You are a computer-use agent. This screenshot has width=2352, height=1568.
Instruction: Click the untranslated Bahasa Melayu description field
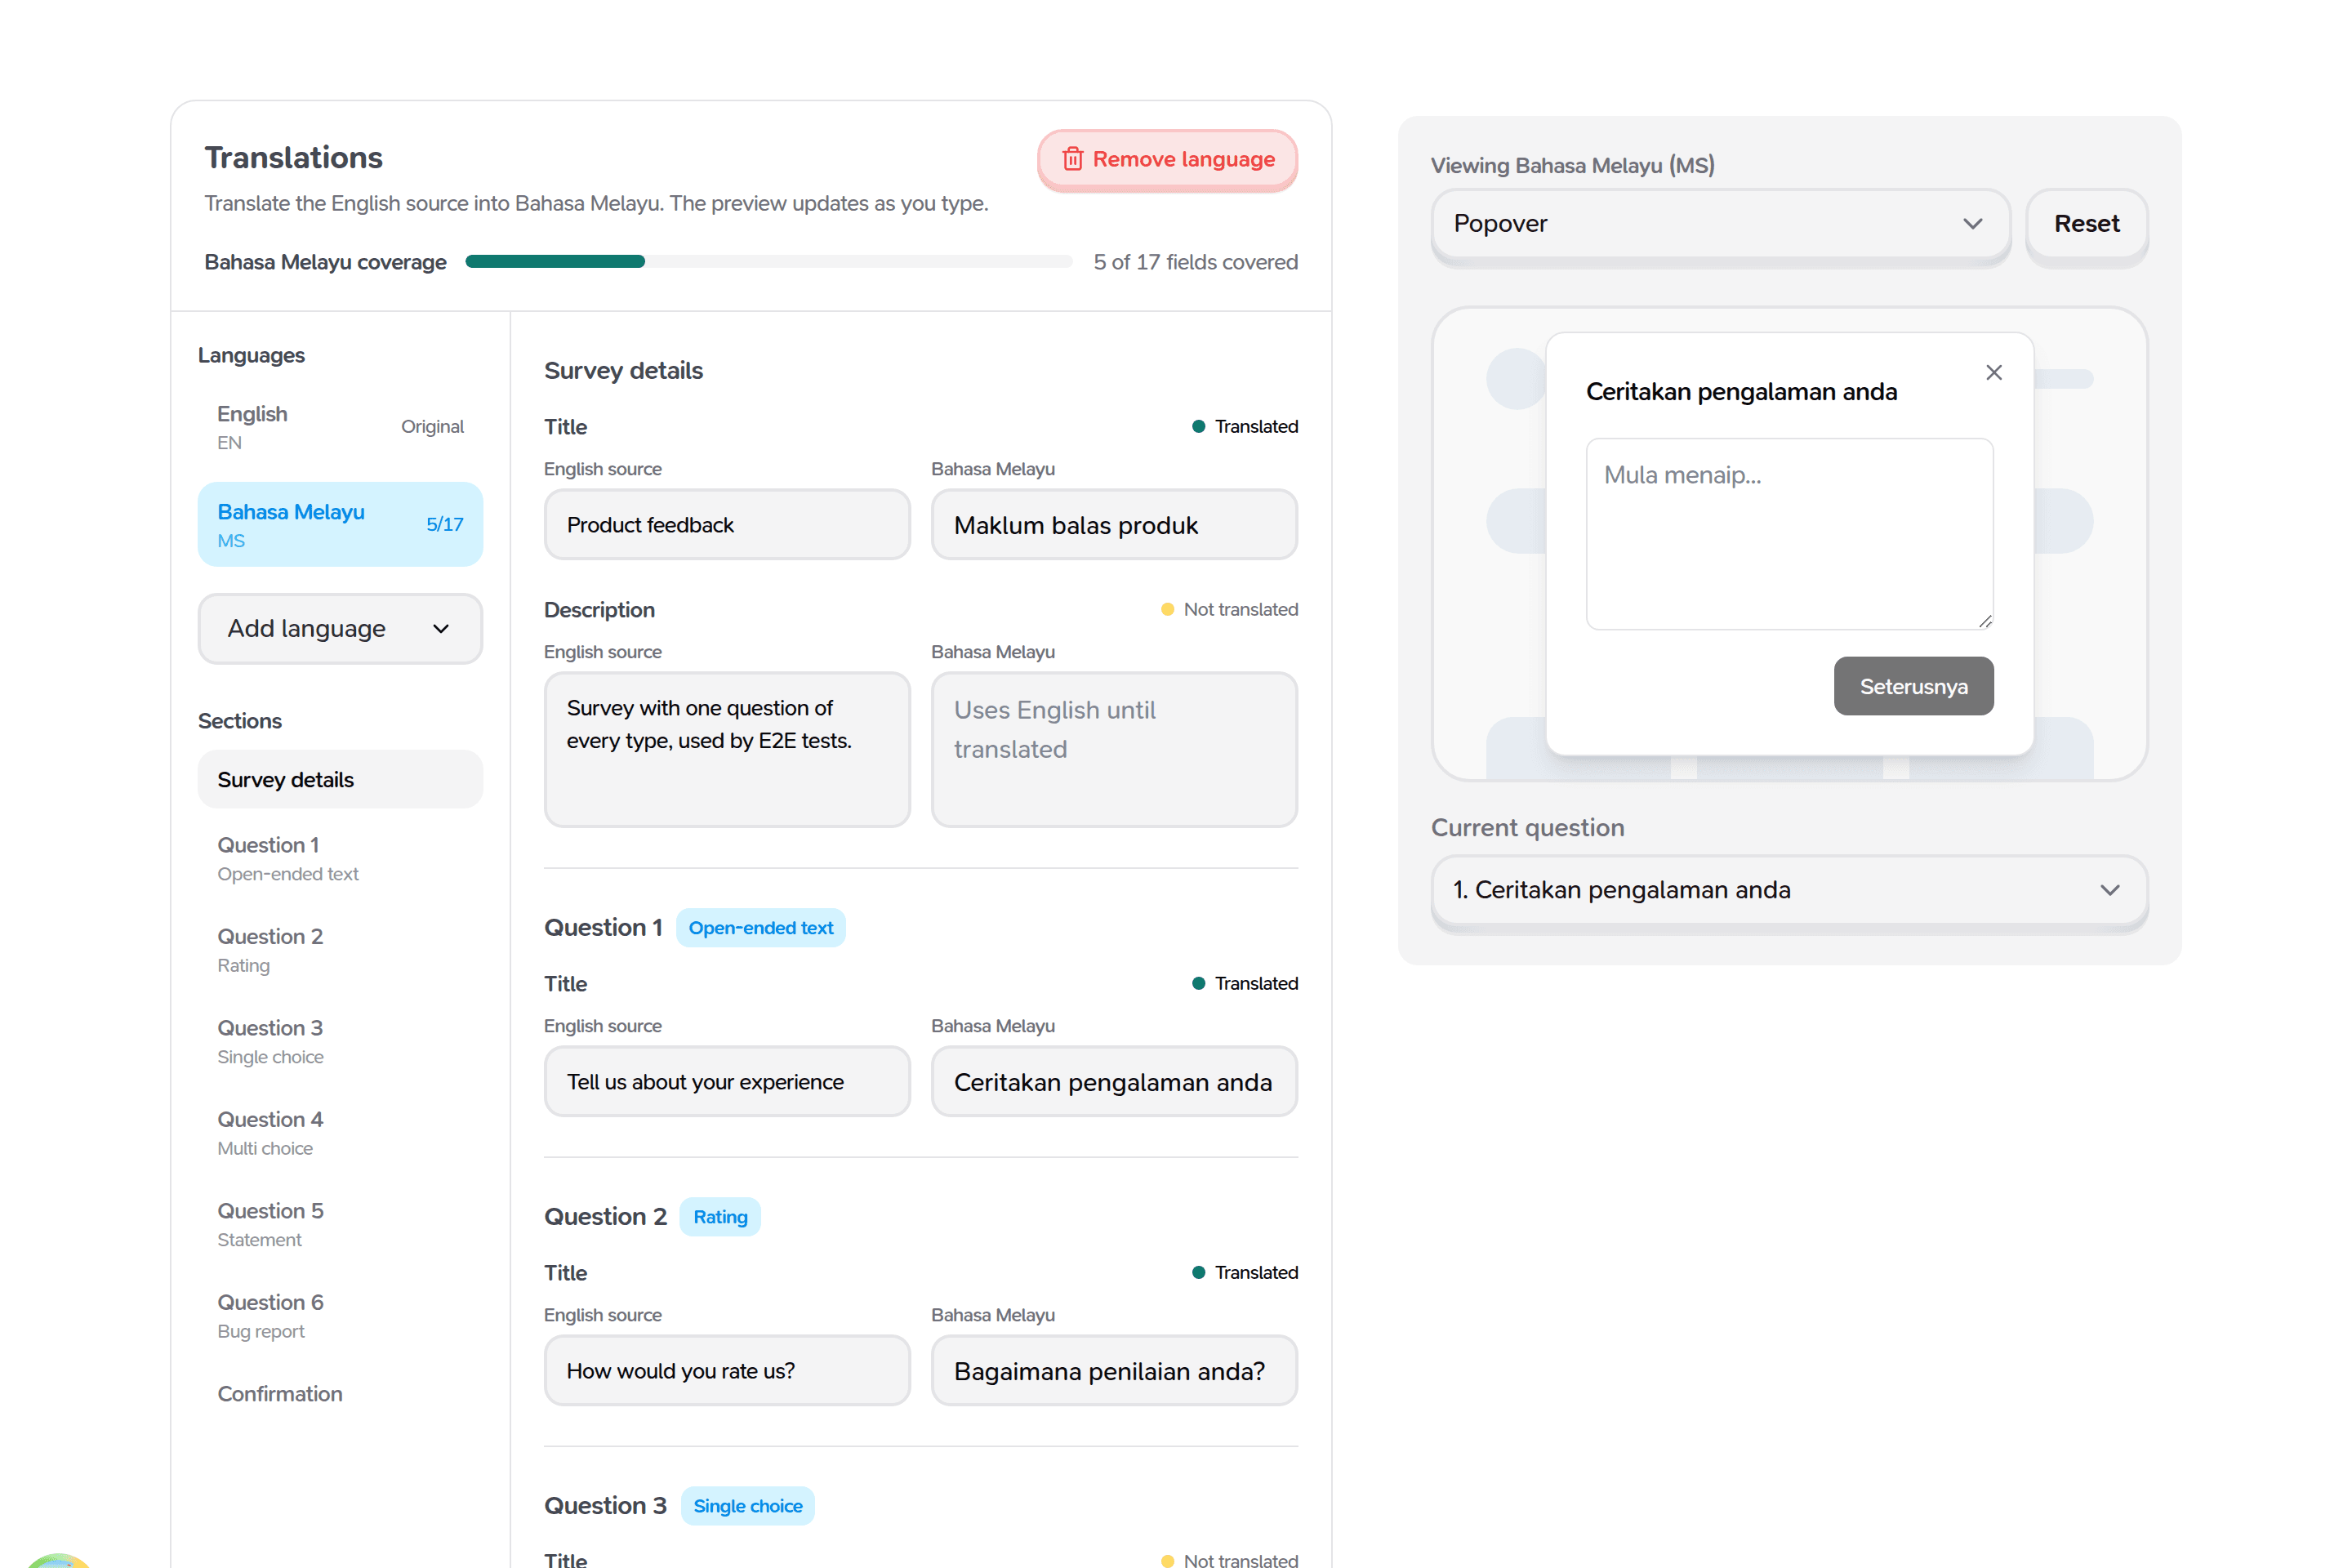pos(1114,749)
